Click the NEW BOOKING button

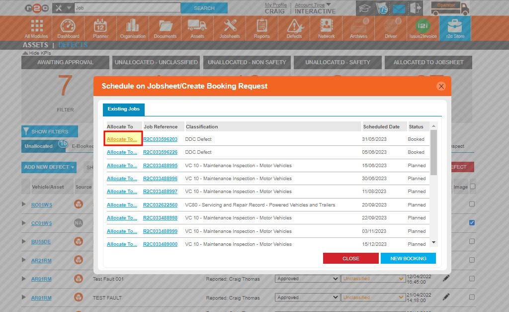408,258
